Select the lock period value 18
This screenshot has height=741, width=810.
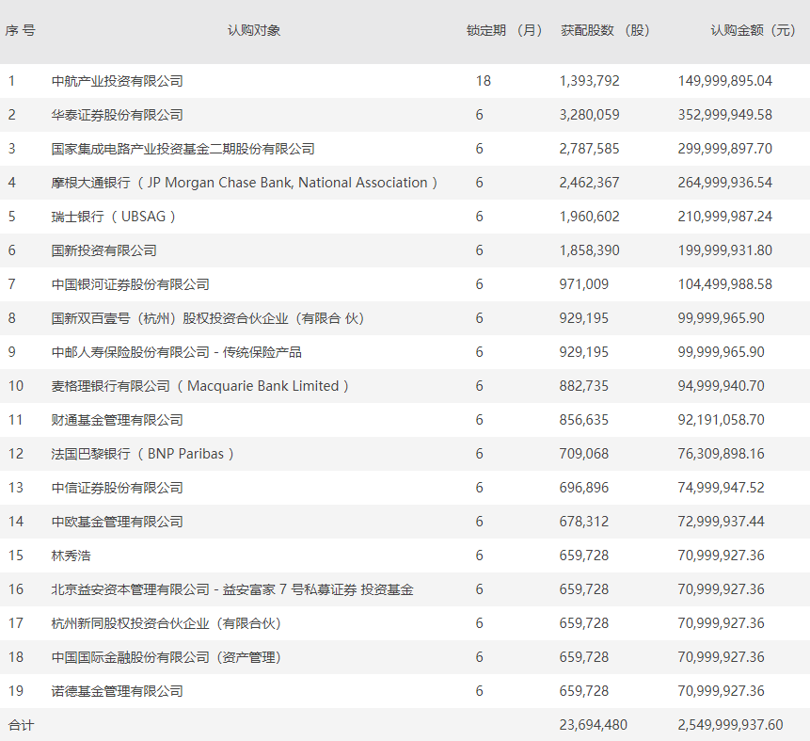pos(483,81)
